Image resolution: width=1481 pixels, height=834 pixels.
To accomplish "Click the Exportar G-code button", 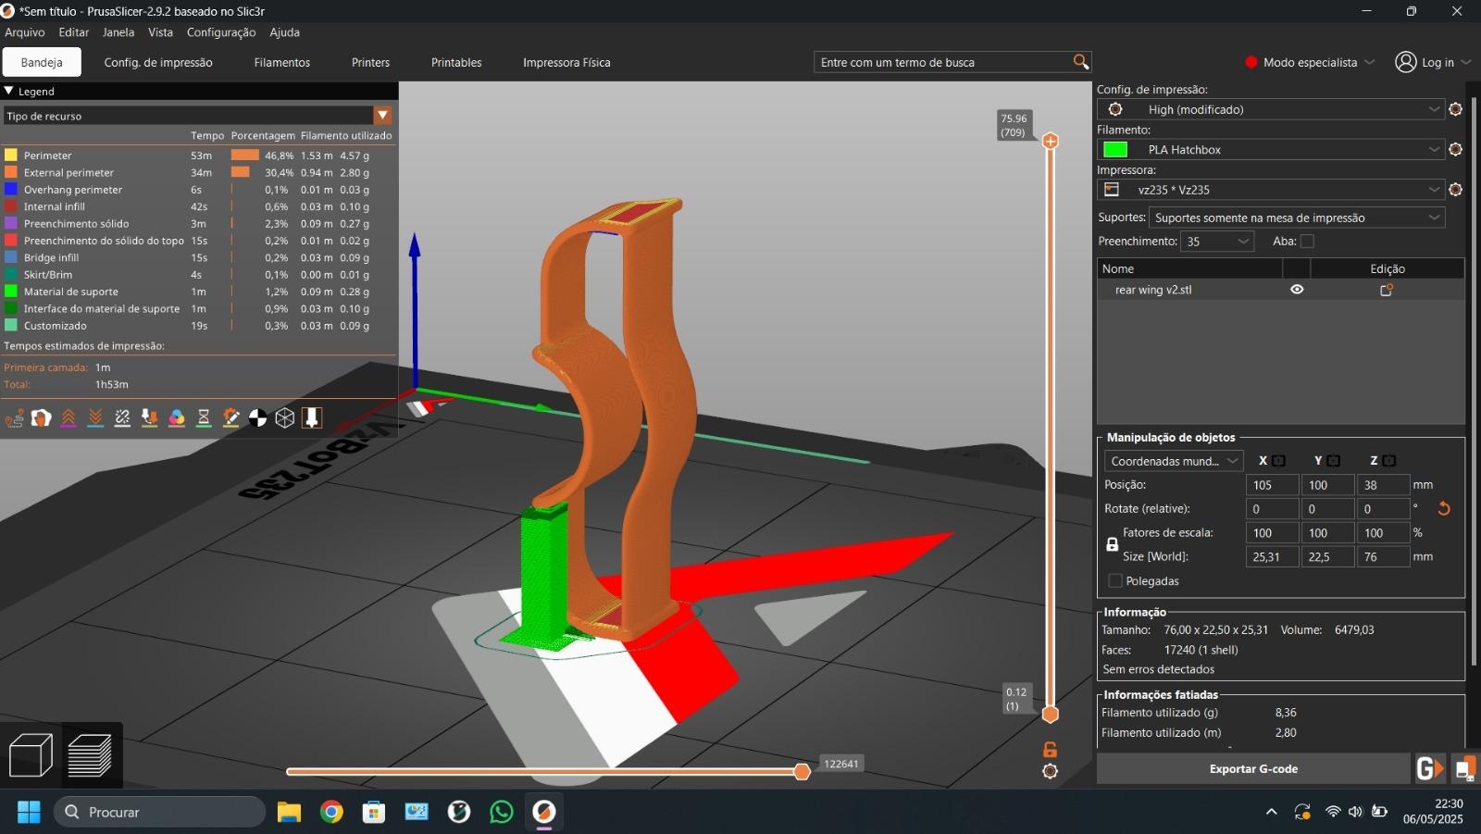I will (1253, 768).
